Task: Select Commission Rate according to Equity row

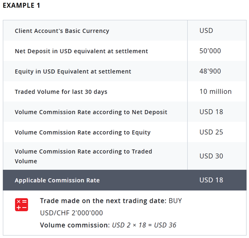Action: 124,132
